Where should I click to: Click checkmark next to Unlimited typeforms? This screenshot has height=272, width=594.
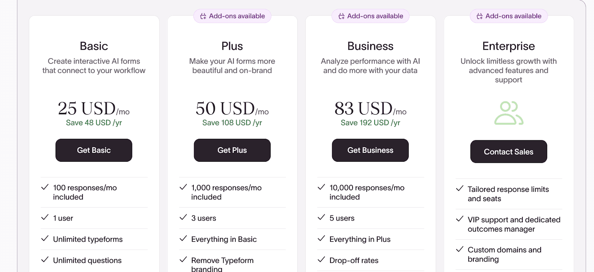[x=45, y=239]
